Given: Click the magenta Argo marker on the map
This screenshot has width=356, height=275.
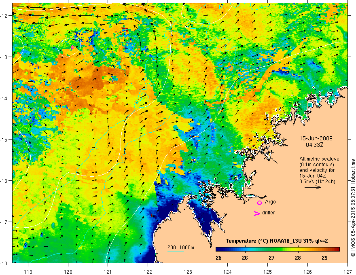Looking at the screenshot, I should pyautogui.click(x=72, y=47).
